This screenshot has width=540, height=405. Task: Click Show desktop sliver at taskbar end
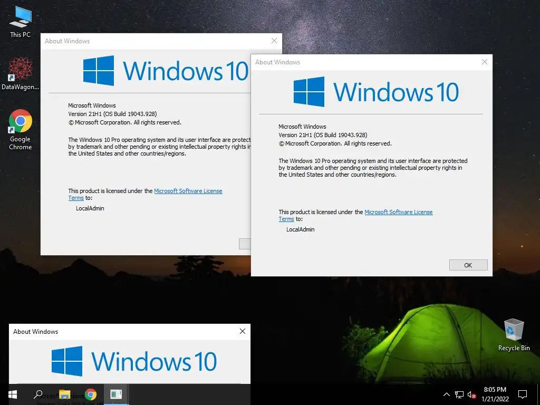pyautogui.click(x=538, y=394)
